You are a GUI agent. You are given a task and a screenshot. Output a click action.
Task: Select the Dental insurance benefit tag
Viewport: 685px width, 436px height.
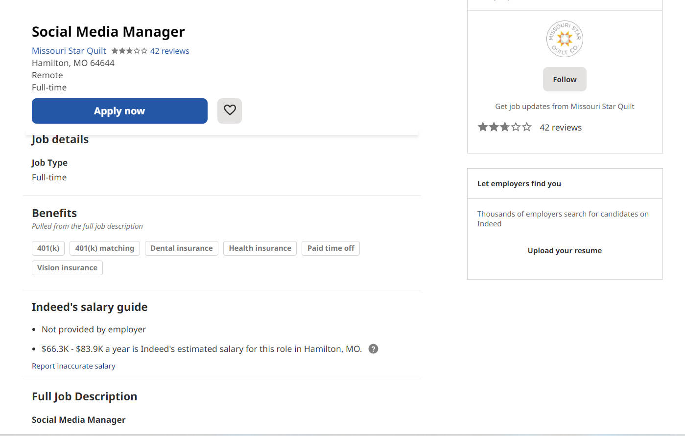tap(182, 248)
